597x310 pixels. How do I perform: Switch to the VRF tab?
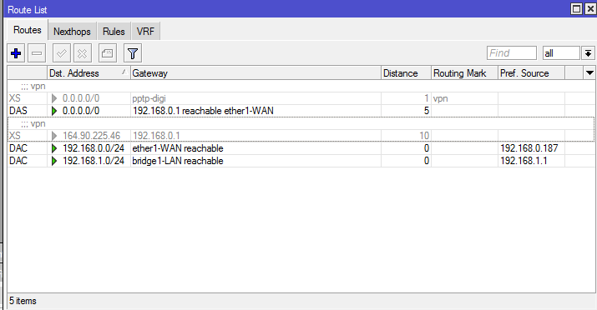(145, 31)
